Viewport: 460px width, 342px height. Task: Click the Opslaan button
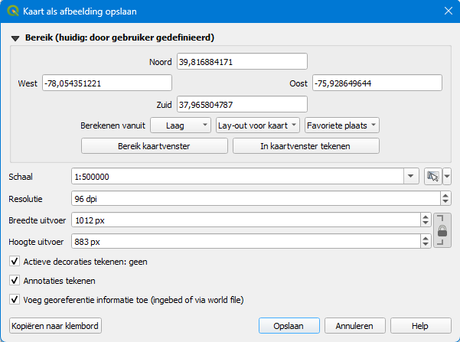(x=289, y=325)
